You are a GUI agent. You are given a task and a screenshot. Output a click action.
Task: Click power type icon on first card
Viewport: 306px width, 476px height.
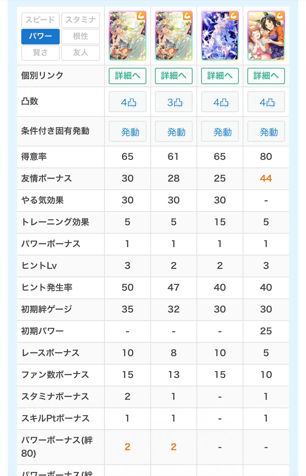[x=141, y=16]
